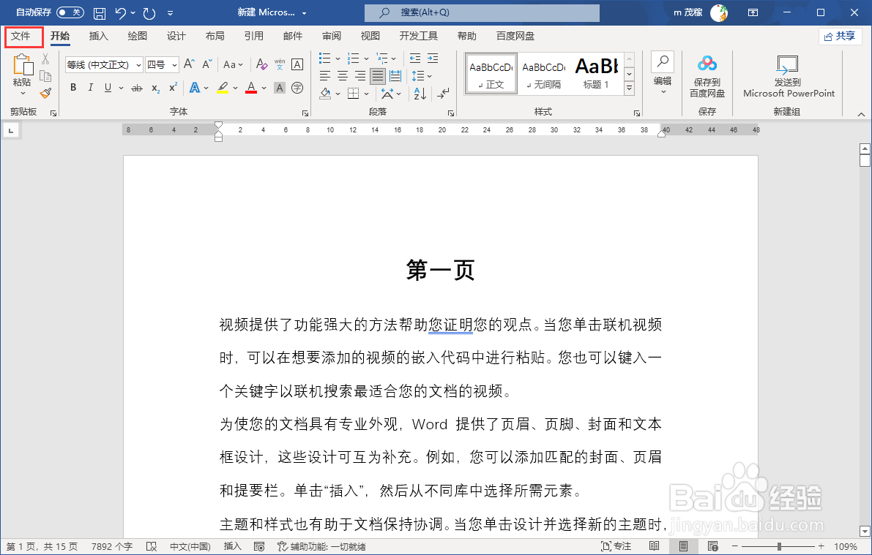Clear all formatting with eraser A icon
Viewport: 872px width, 555px height.
click(x=261, y=64)
